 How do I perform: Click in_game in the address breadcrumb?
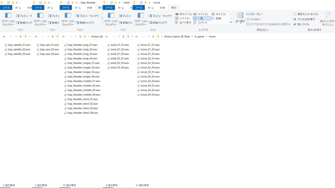coord(199,37)
